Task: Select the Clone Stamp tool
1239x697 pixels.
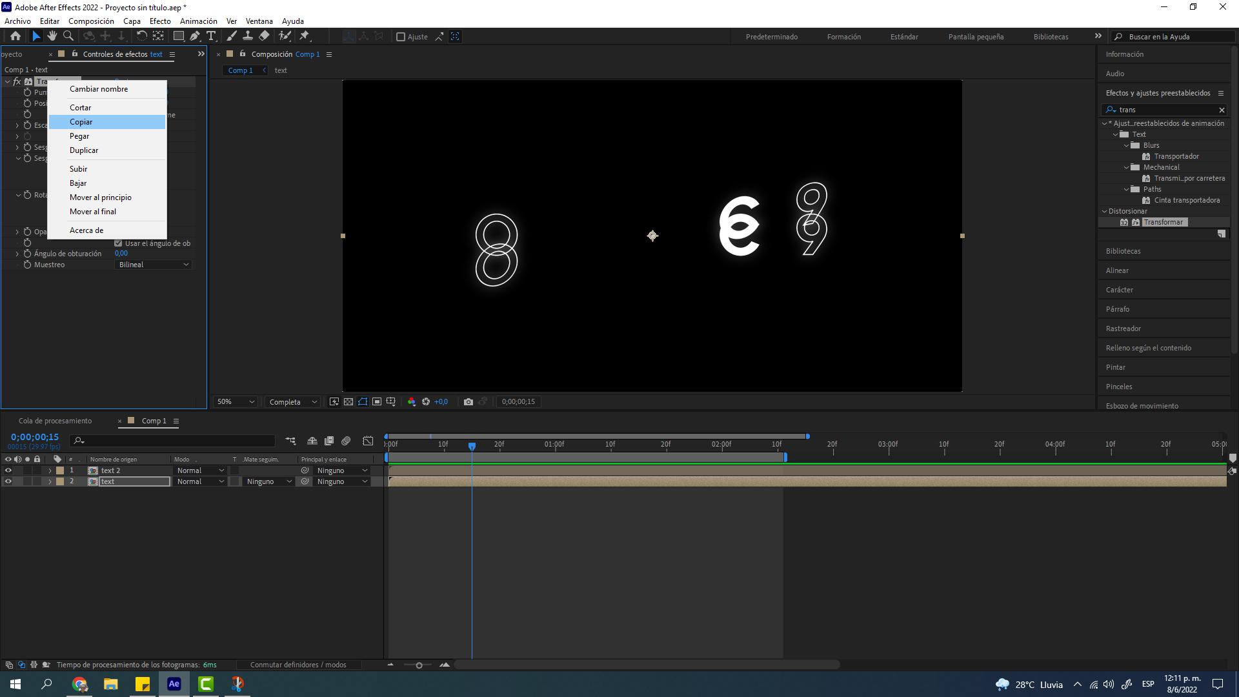Action: coord(247,36)
